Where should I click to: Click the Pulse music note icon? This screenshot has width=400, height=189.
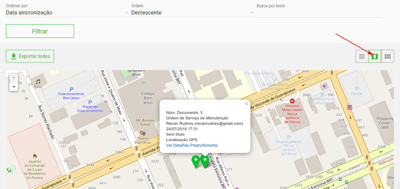click(38, 81)
